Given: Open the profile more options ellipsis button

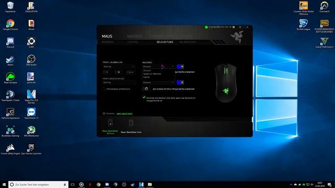Looking at the screenshot, I should pyautogui.click(x=130, y=72).
